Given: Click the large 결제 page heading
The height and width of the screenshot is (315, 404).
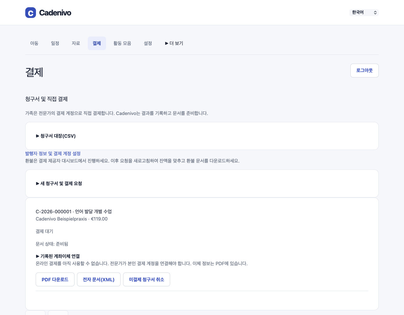Looking at the screenshot, I should (x=34, y=72).
